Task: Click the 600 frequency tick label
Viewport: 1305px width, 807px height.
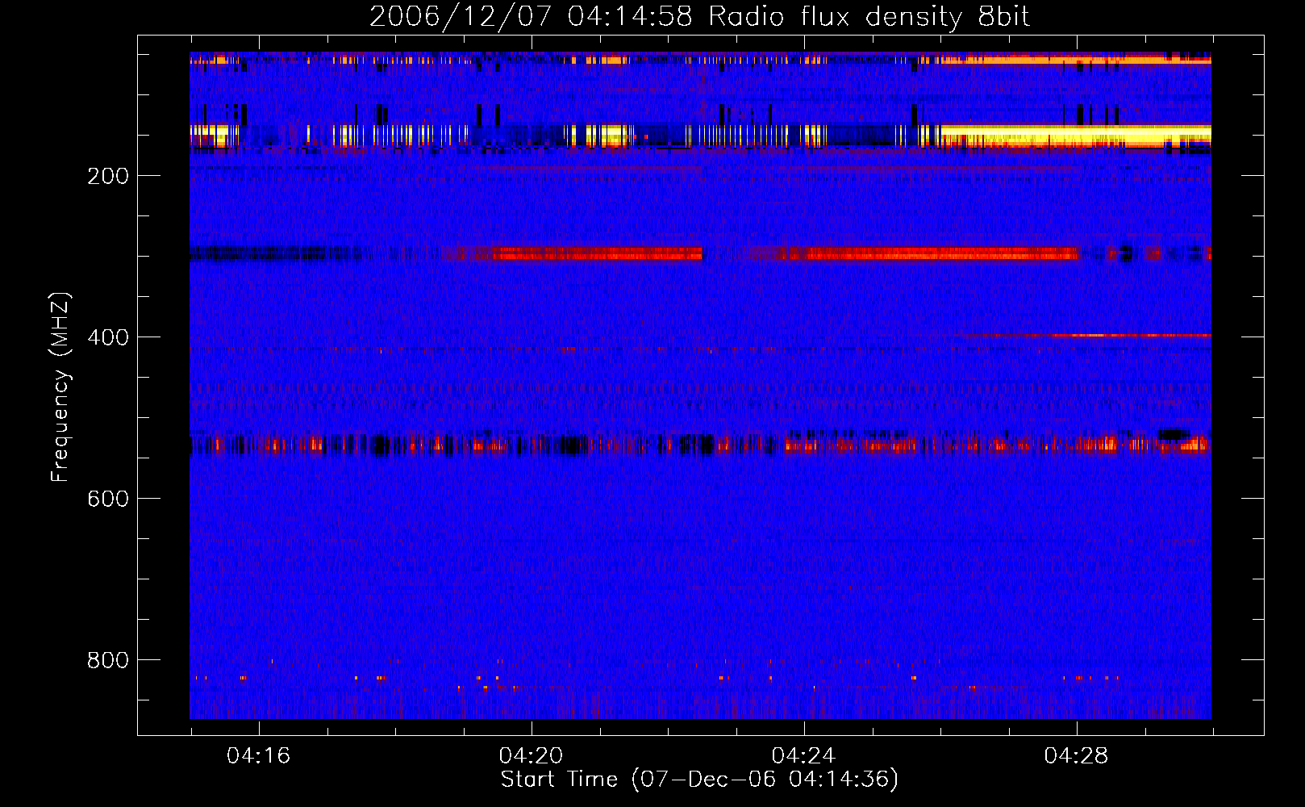Action: tap(108, 499)
